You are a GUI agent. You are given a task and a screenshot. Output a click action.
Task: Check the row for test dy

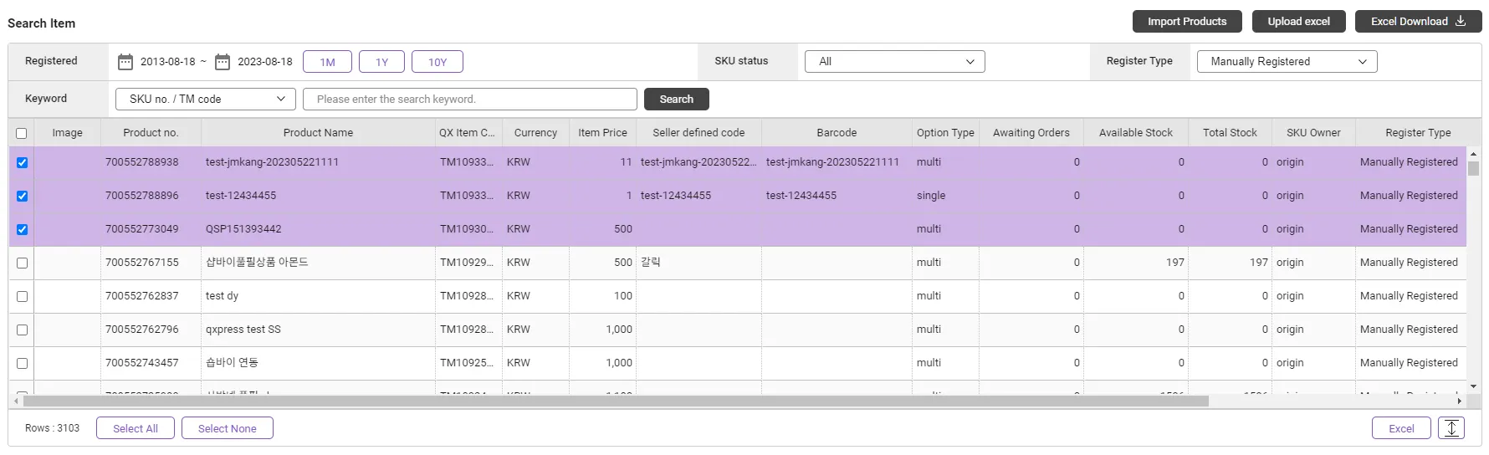pyautogui.click(x=22, y=296)
